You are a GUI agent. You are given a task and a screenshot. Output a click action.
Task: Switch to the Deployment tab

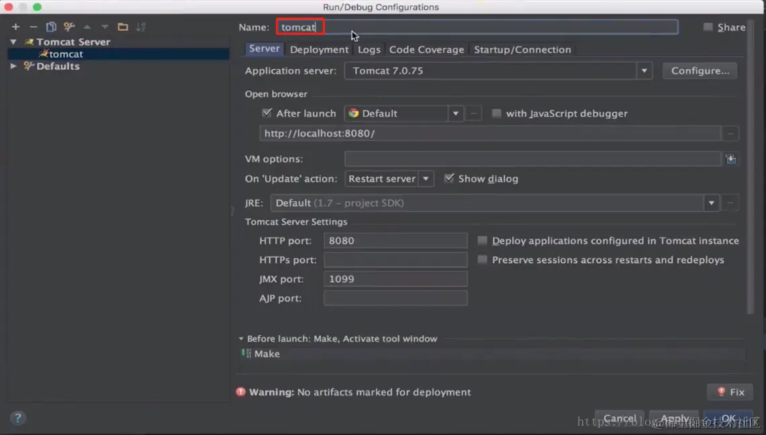[319, 49]
